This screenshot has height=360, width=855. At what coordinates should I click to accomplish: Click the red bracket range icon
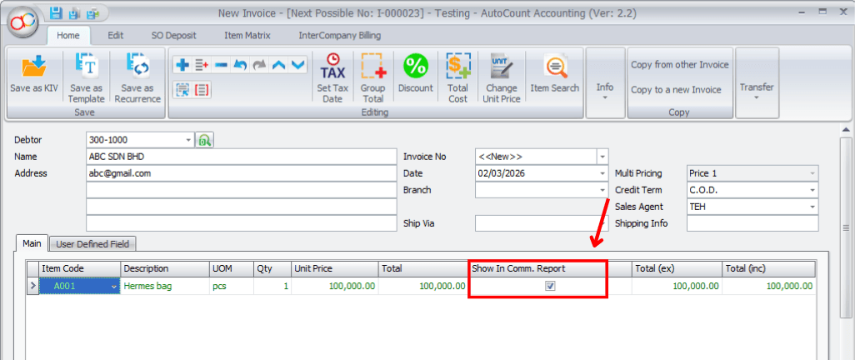(202, 89)
